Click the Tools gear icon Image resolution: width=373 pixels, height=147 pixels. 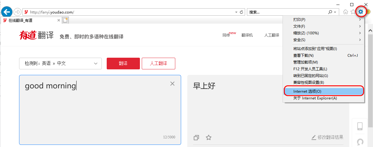pyautogui.click(x=361, y=12)
